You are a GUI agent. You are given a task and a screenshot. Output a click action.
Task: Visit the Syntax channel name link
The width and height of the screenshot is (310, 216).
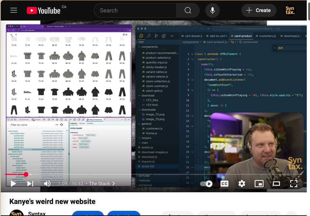pyautogui.click(x=37, y=214)
